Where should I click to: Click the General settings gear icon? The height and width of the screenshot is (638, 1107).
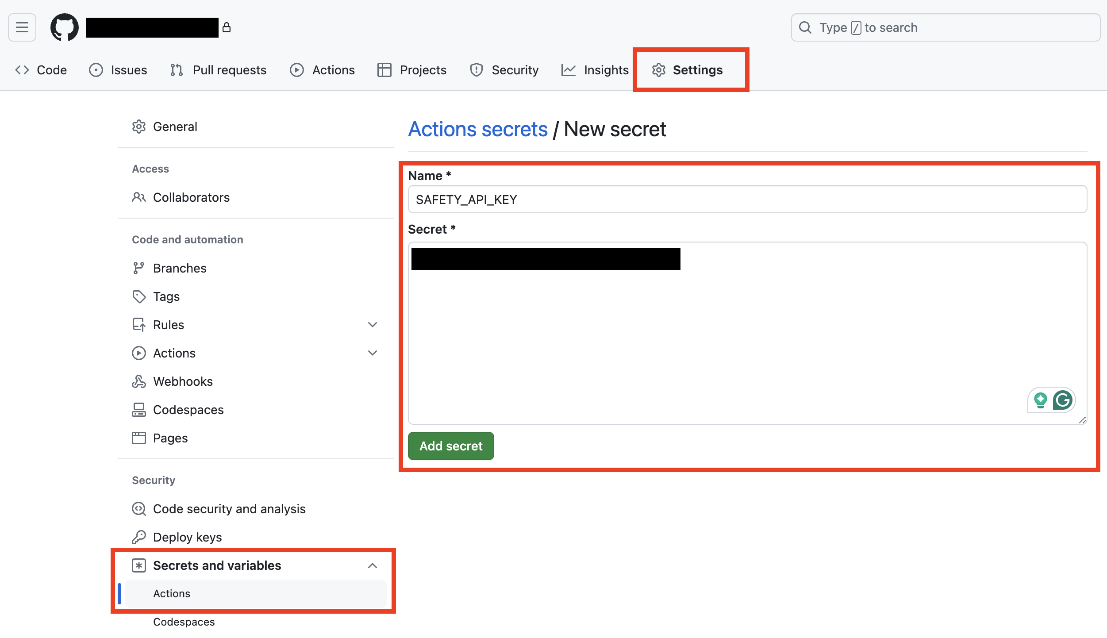coord(139,127)
